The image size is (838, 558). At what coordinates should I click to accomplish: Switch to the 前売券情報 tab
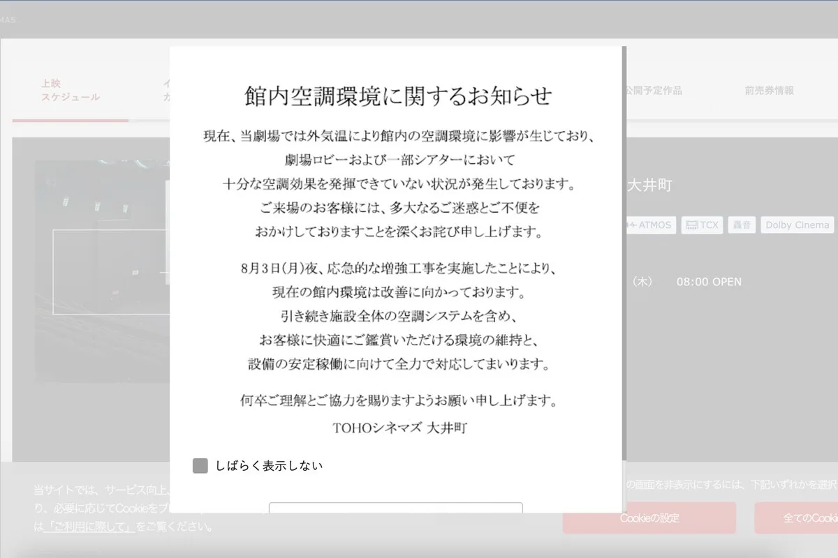coord(769,91)
